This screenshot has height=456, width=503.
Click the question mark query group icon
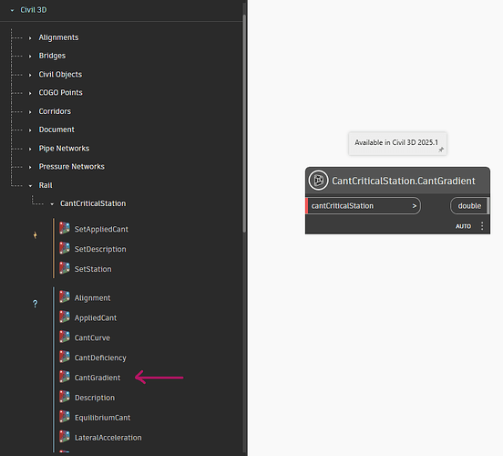[x=35, y=304]
